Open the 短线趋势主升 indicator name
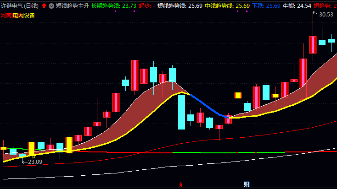Image resolution: width=337 pixels, height=189 pixels. click(72, 6)
